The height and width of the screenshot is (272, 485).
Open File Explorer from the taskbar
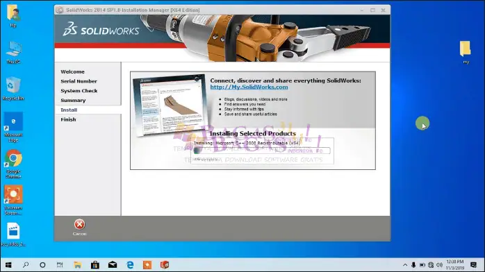click(x=77, y=265)
